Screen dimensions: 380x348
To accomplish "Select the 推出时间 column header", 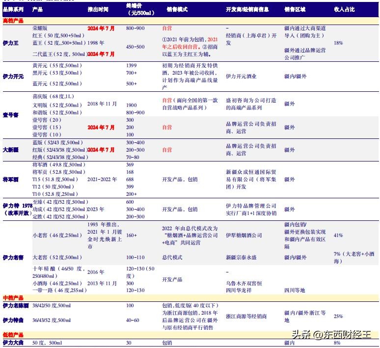I will click(100, 9).
